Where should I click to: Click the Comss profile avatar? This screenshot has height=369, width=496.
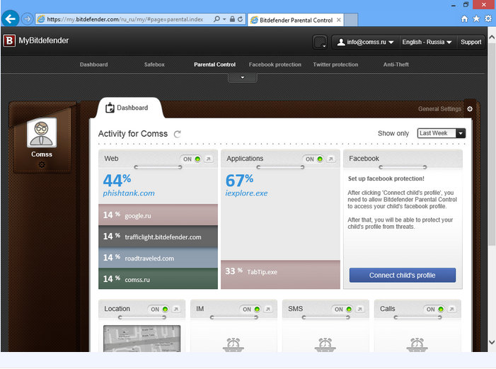click(x=42, y=132)
